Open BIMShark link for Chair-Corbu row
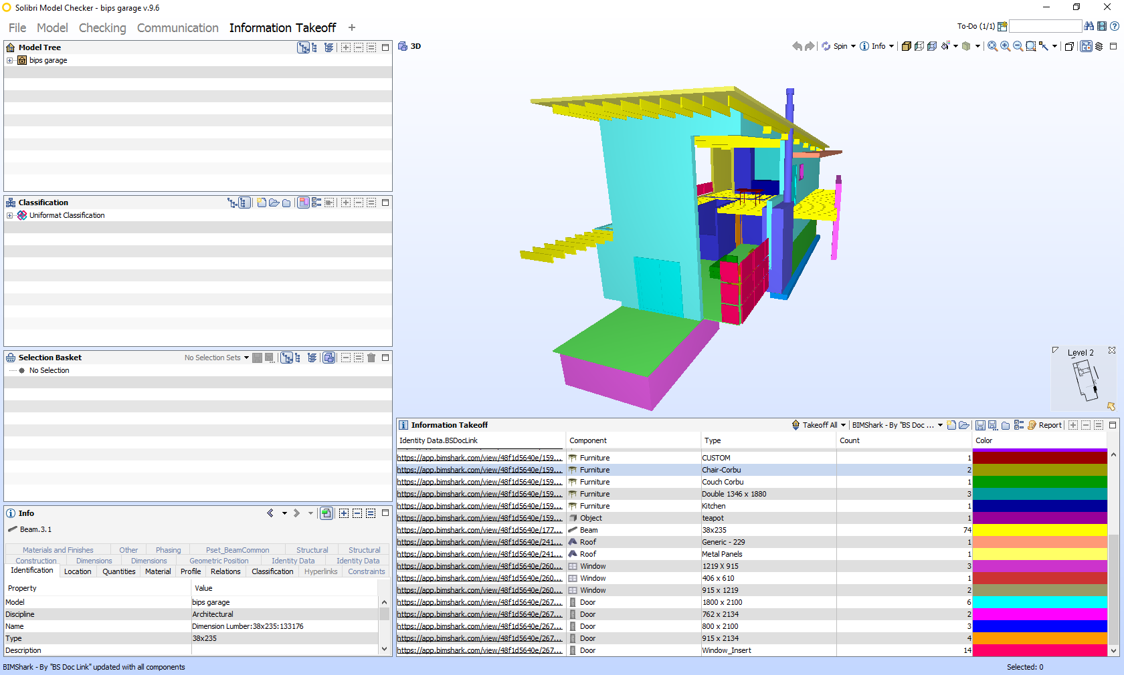This screenshot has height=675, width=1124. point(480,470)
